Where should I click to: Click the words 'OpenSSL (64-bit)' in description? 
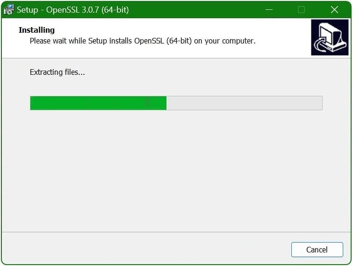(x=163, y=41)
